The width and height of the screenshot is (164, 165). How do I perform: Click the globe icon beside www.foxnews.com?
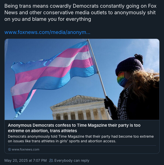(10, 149)
